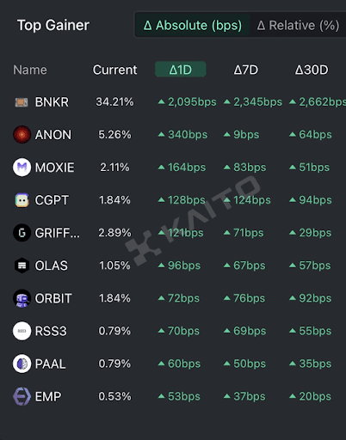
Task: Click the Current column header
Action: tap(114, 70)
